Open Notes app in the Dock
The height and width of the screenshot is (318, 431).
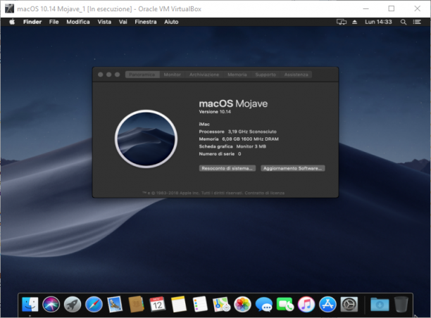pyautogui.click(x=179, y=304)
